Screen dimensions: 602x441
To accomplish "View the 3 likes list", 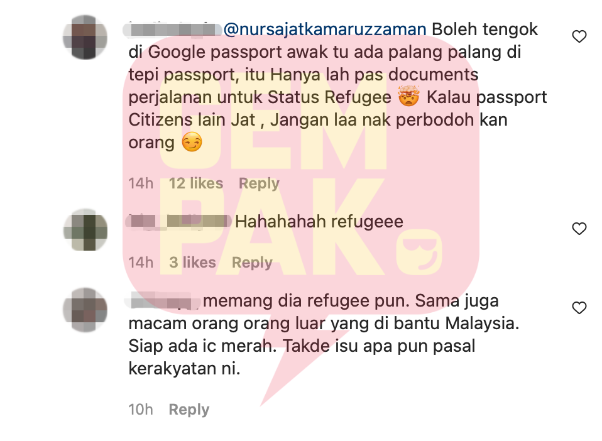I will 192,263.
